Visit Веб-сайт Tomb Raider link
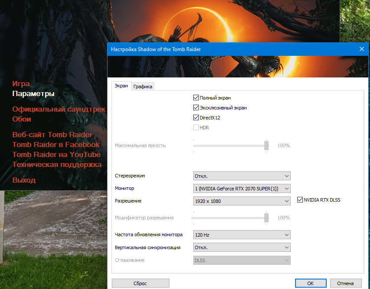370x289 pixels. coord(52,135)
